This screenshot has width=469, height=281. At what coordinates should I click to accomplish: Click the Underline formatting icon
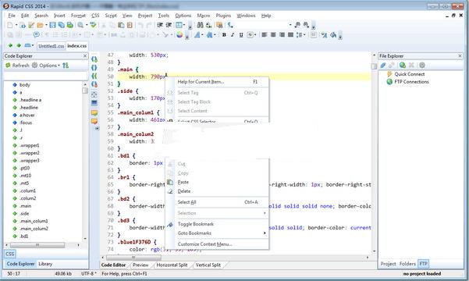pos(241,35)
